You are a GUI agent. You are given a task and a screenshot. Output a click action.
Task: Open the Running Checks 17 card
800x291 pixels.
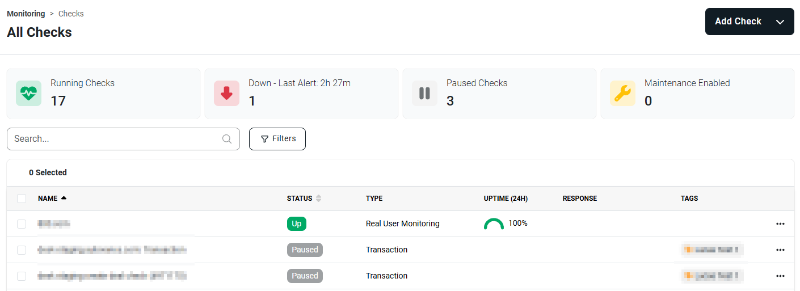pos(104,94)
